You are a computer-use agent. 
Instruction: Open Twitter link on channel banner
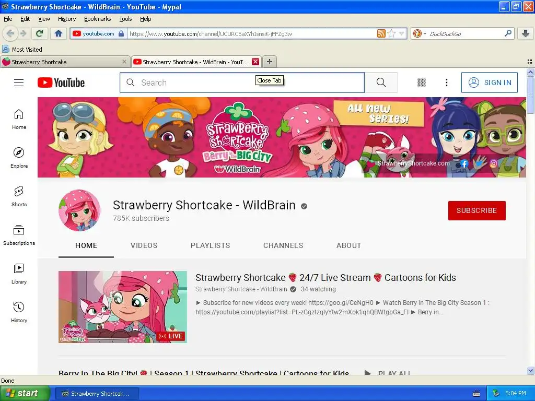point(480,163)
